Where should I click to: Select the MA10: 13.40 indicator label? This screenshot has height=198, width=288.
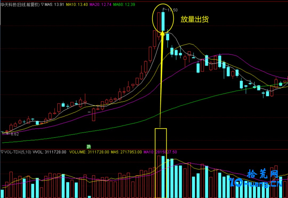pos(77,5)
